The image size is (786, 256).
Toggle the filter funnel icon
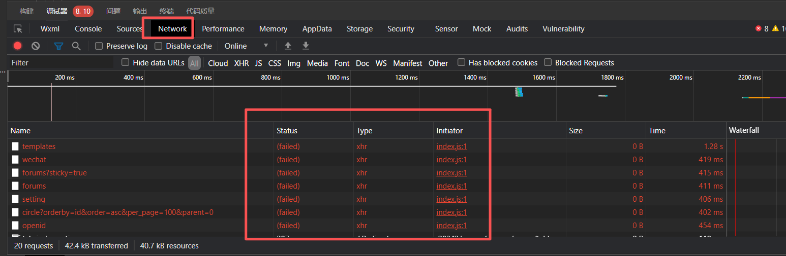(59, 46)
